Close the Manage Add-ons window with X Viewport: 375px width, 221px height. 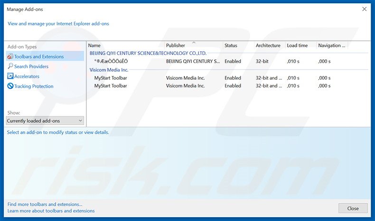click(364, 9)
